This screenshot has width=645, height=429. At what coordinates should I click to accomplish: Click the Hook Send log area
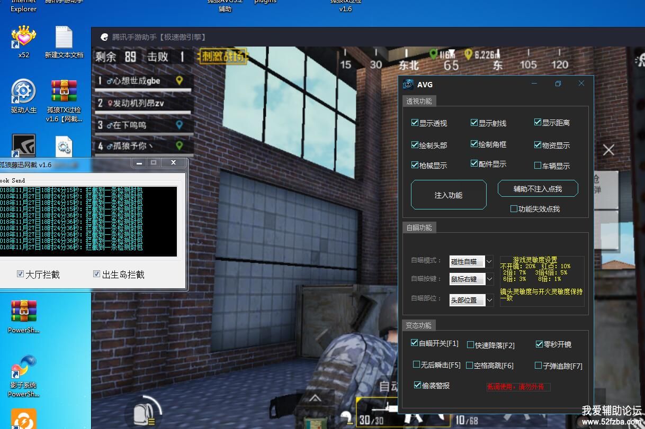pyautogui.click(x=88, y=222)
